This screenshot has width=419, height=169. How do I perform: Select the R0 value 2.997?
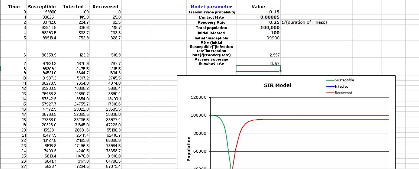click(258, 49)
